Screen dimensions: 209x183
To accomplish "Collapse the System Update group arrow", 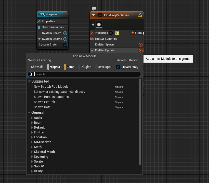I will click(x=39, y=39).
